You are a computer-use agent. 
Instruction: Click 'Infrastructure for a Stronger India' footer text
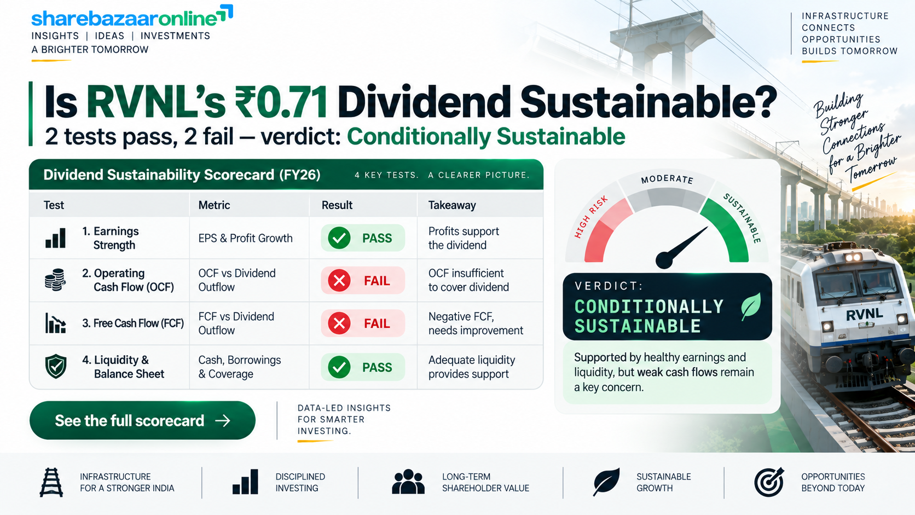pos(127,482)
